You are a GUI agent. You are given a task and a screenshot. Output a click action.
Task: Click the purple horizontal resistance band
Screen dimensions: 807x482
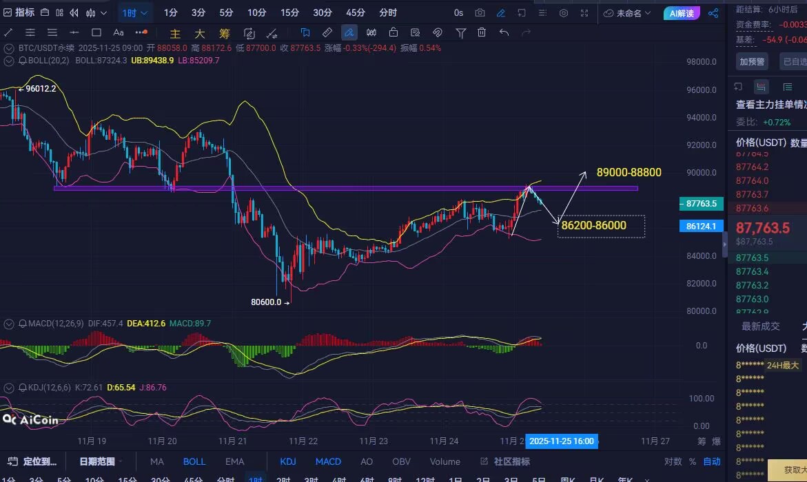(345, 188)
